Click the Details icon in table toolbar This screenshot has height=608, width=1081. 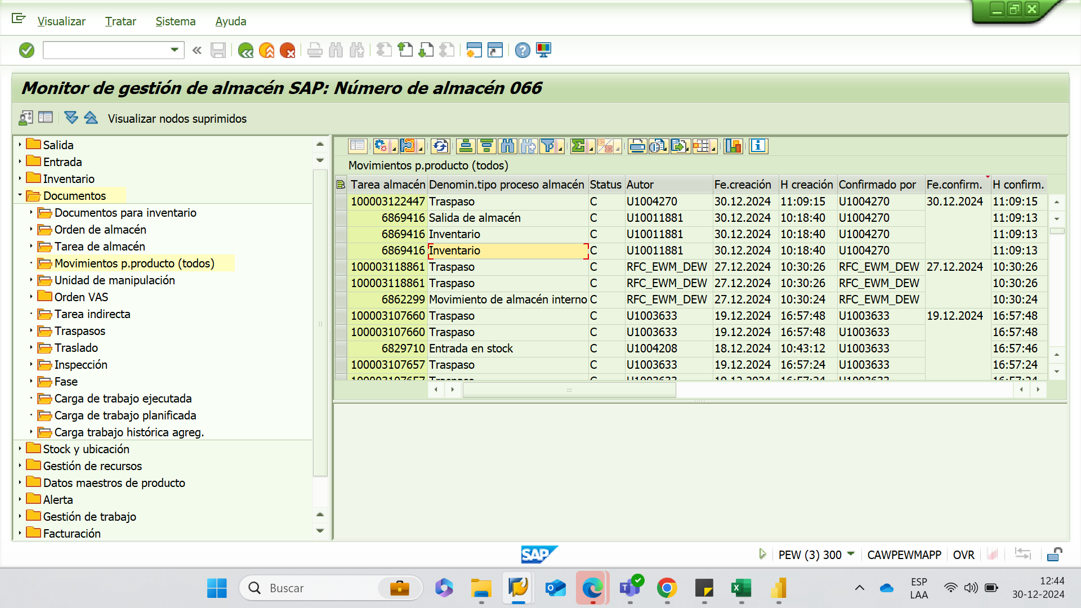click(358, 146)
